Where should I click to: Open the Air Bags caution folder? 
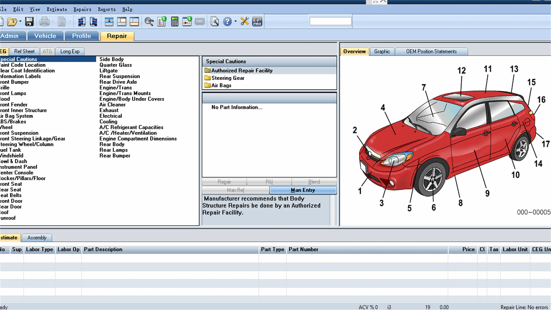pos(221,85)
